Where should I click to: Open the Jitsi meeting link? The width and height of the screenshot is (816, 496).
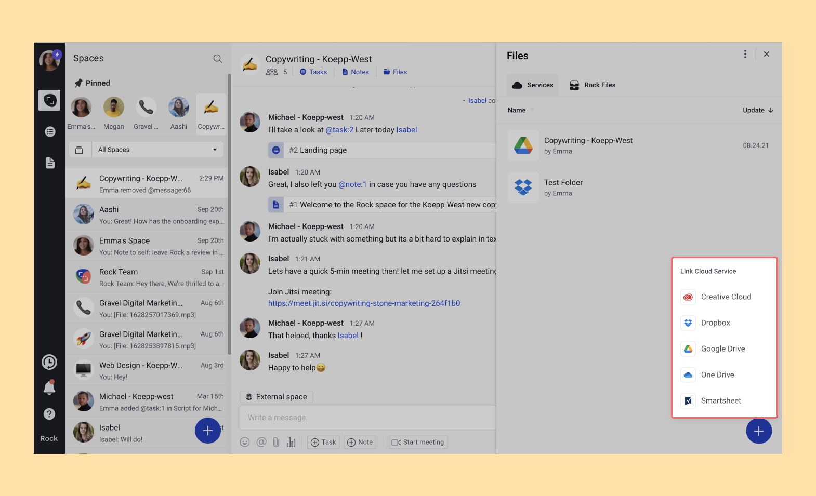tap(364, 303)
